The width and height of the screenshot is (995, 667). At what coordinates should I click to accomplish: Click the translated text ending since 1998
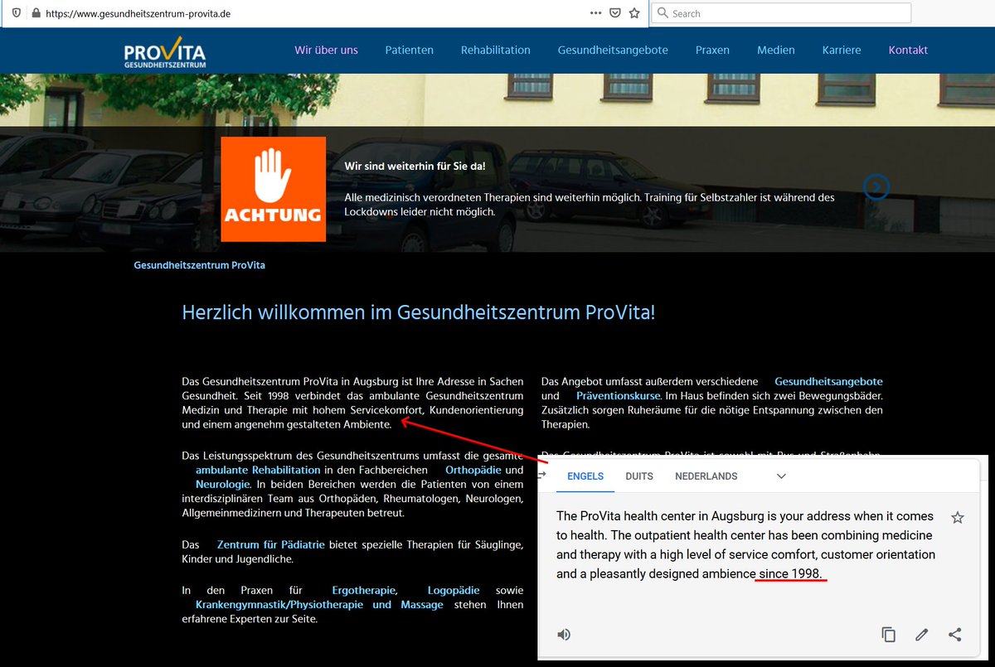745,545
